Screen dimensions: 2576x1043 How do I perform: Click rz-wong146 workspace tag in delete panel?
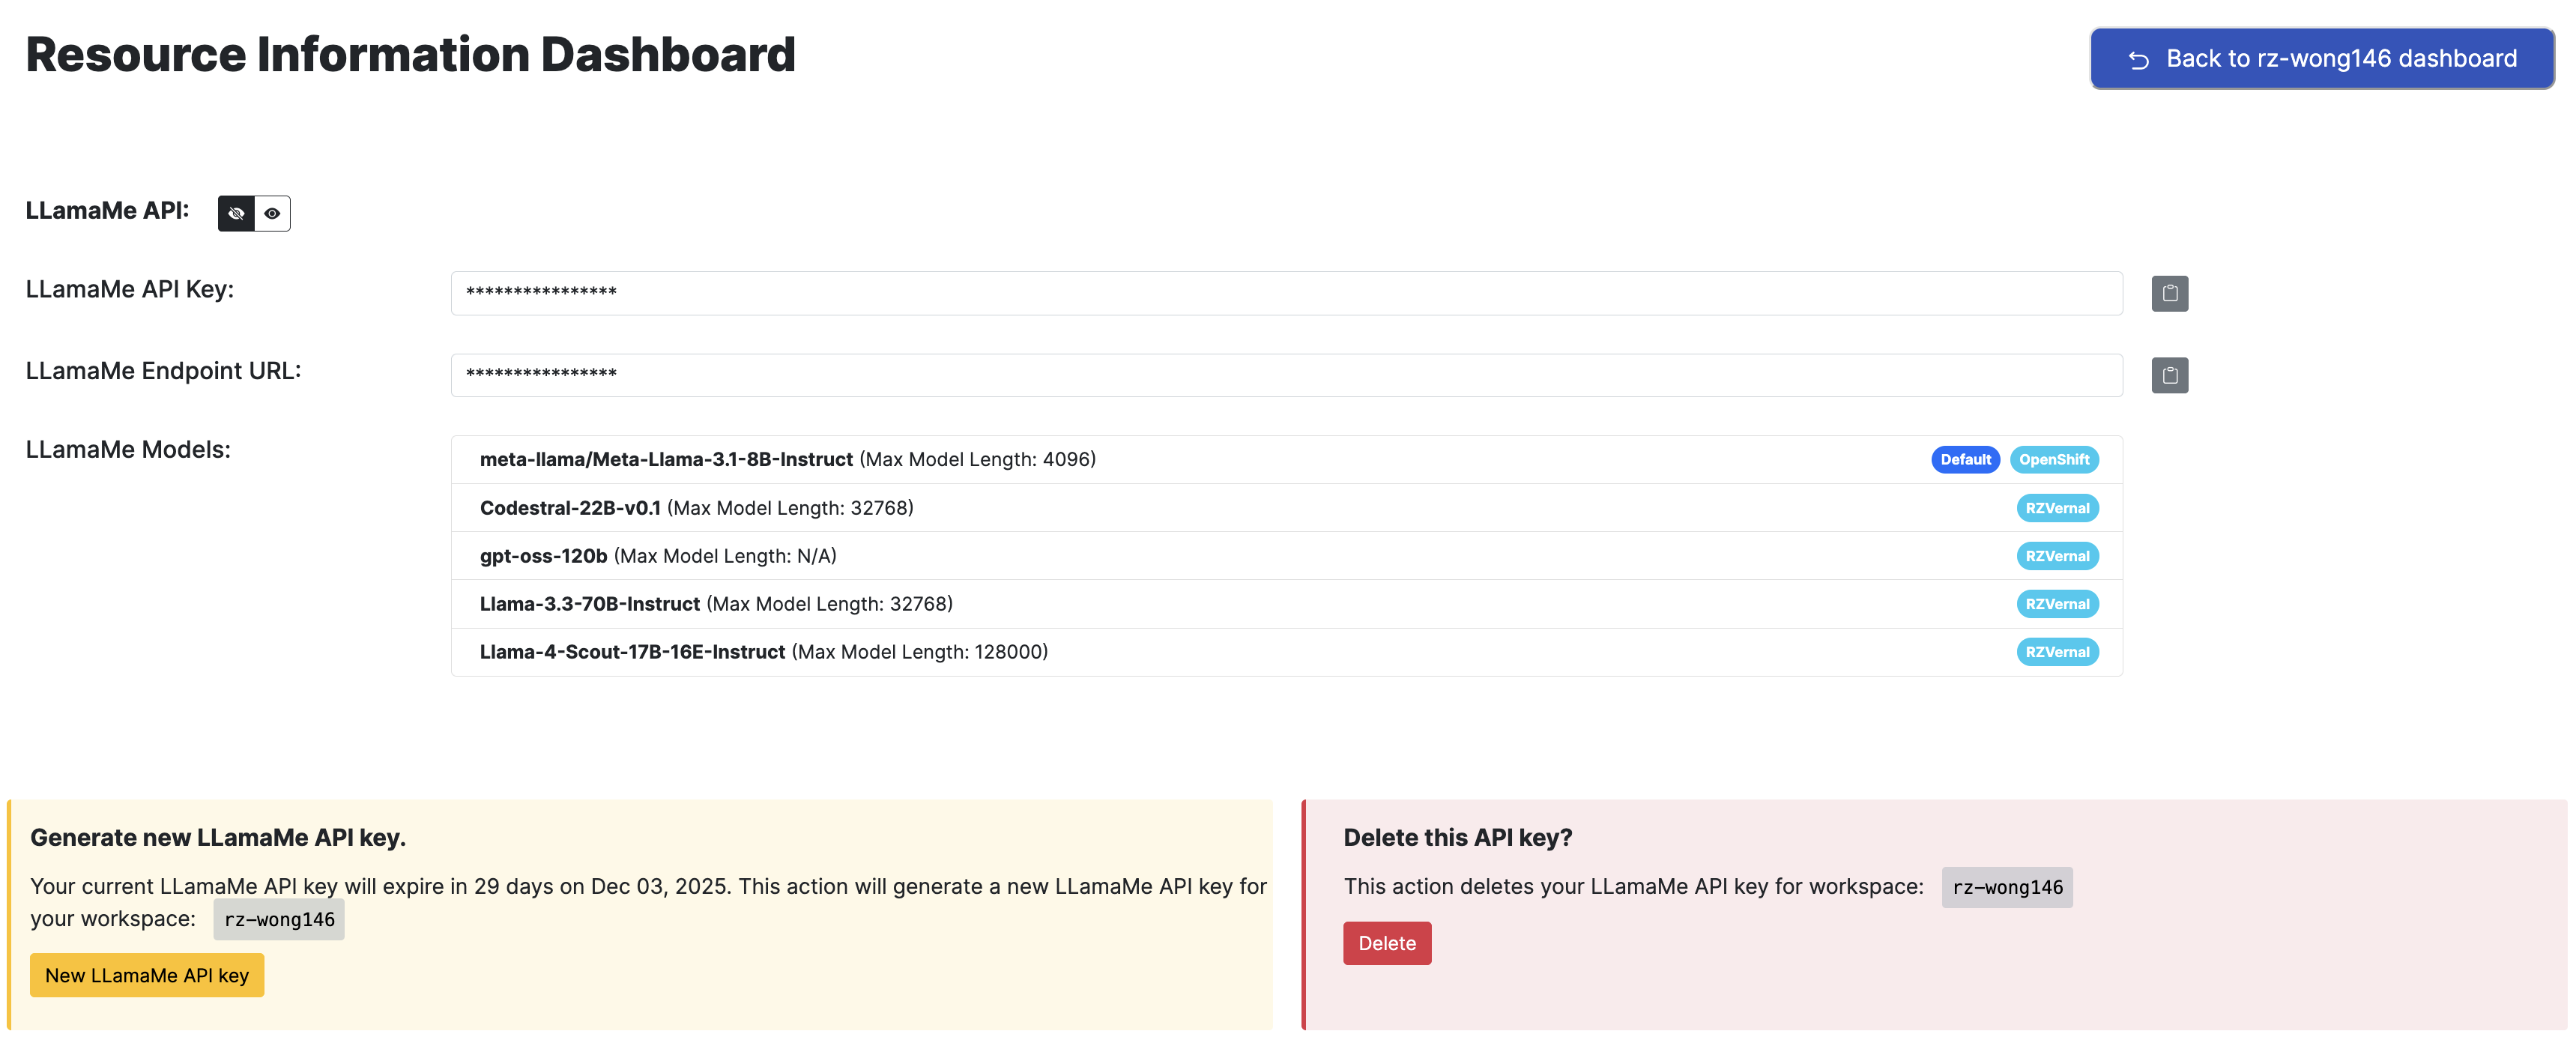click(2006, 888)
